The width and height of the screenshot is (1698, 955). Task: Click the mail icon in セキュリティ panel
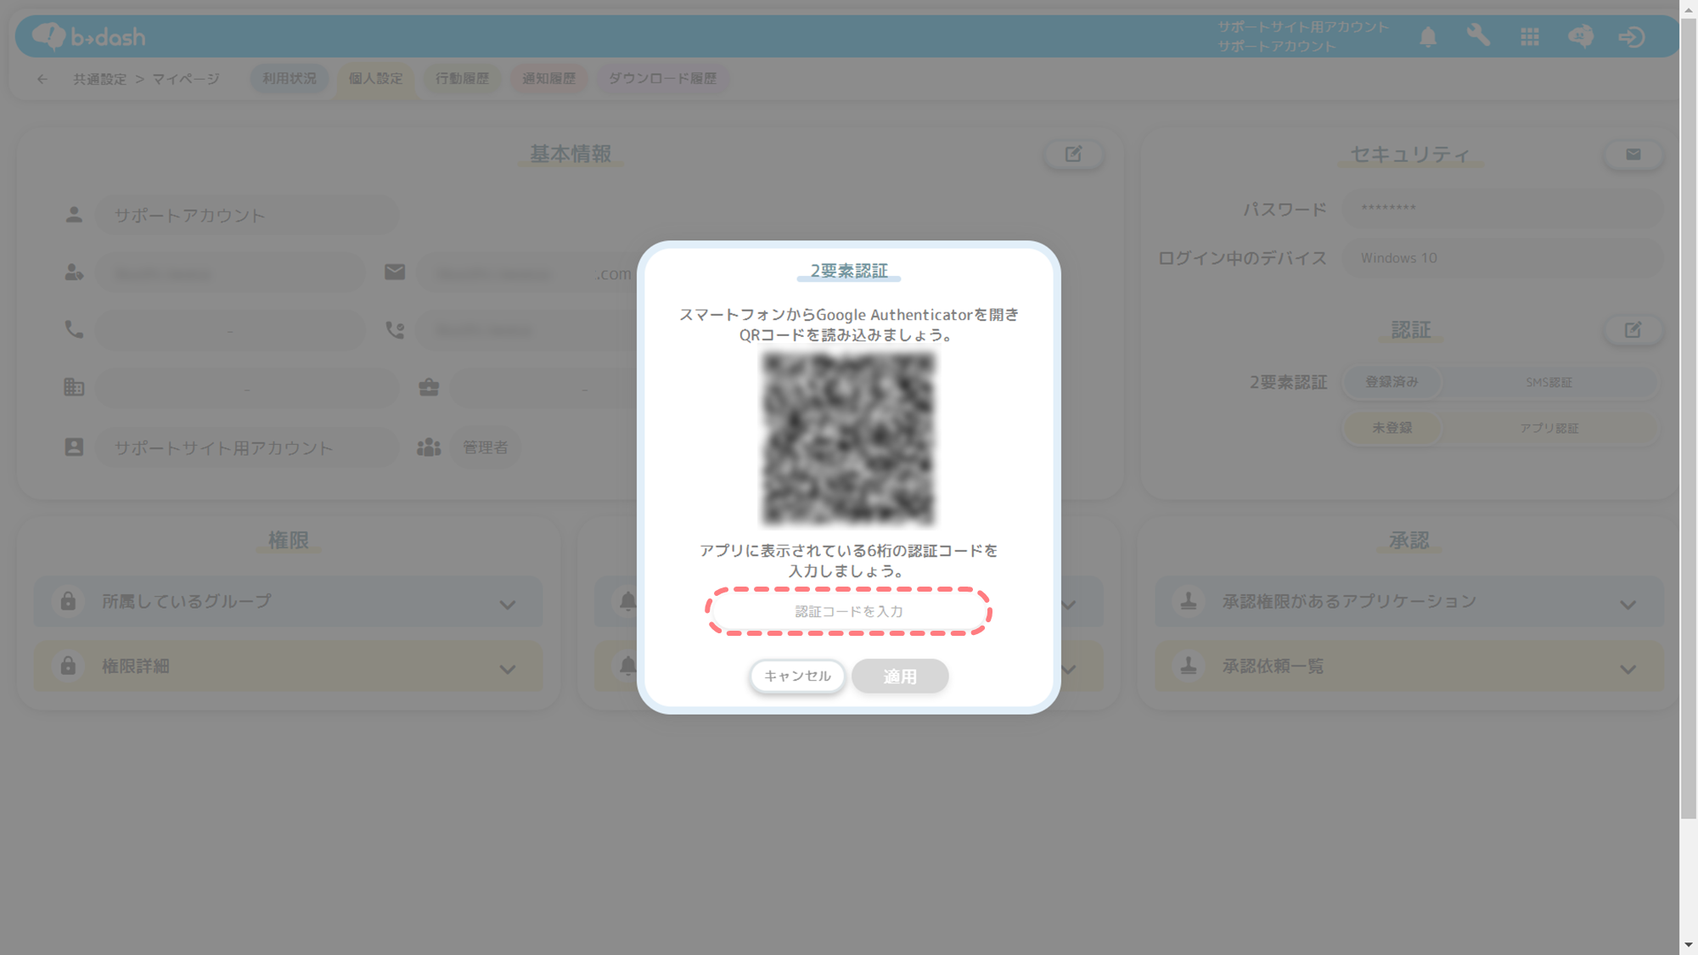[1633, 154]
